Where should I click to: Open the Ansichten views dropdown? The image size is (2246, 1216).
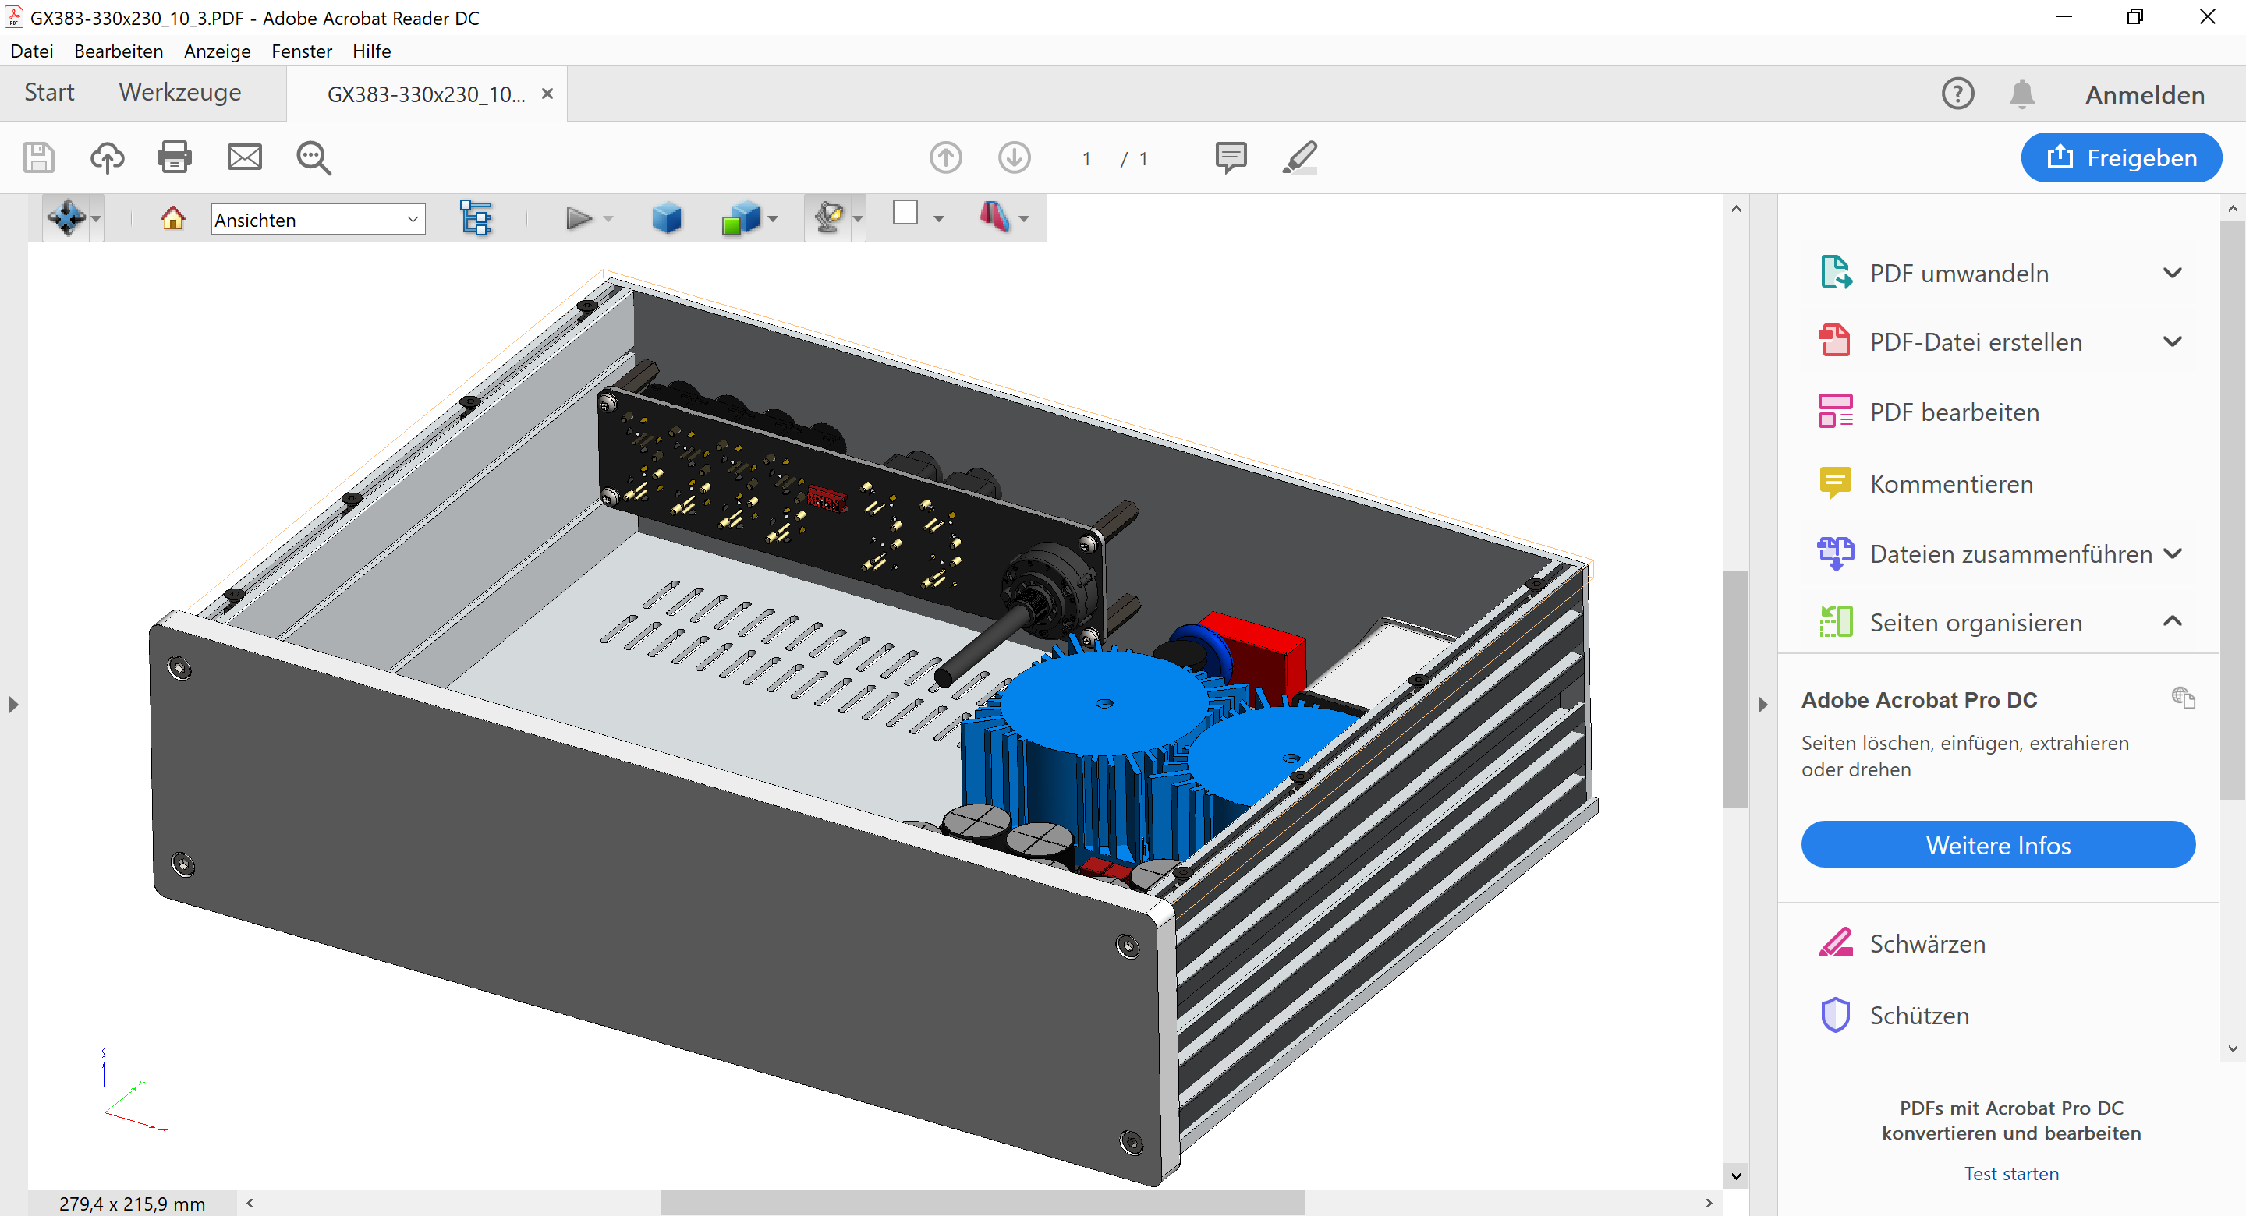coord(318,220)
